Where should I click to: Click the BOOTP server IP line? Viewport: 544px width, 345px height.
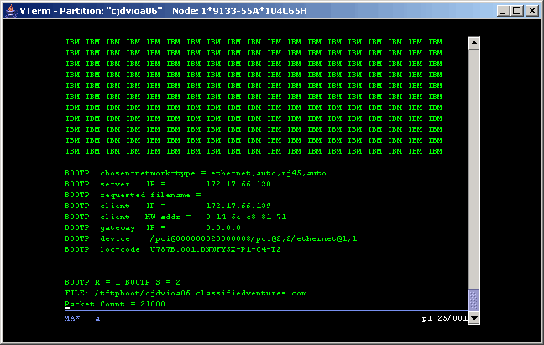pyautogui.click(x=168, y=184)
